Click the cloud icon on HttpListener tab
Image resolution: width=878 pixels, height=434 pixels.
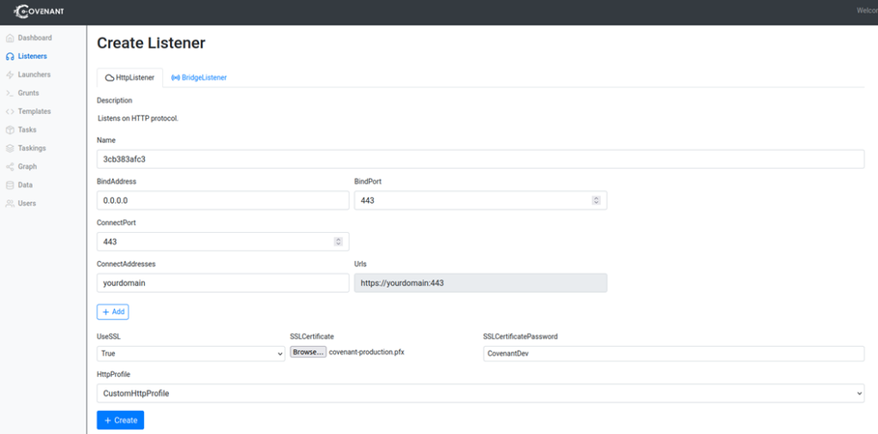click(x=110, y=78)
